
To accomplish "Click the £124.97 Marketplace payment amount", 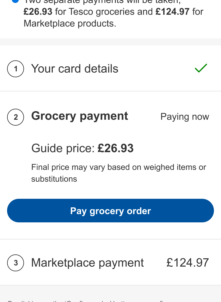I will [x=188, y=263].
